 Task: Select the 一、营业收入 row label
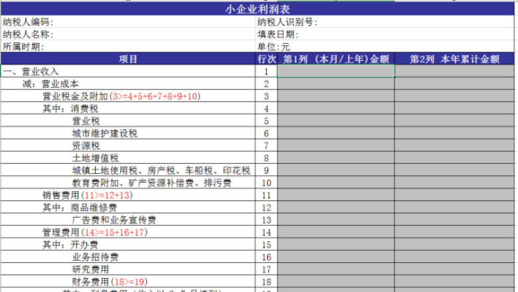128,71
